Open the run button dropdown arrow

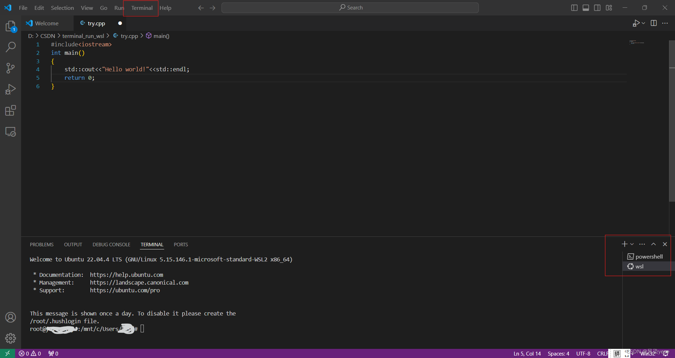643,23
